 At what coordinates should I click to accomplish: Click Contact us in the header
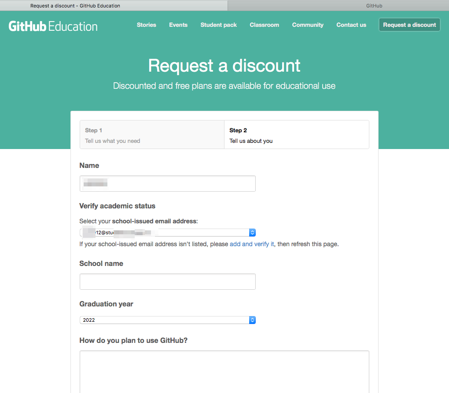click(x=351, y=25)
